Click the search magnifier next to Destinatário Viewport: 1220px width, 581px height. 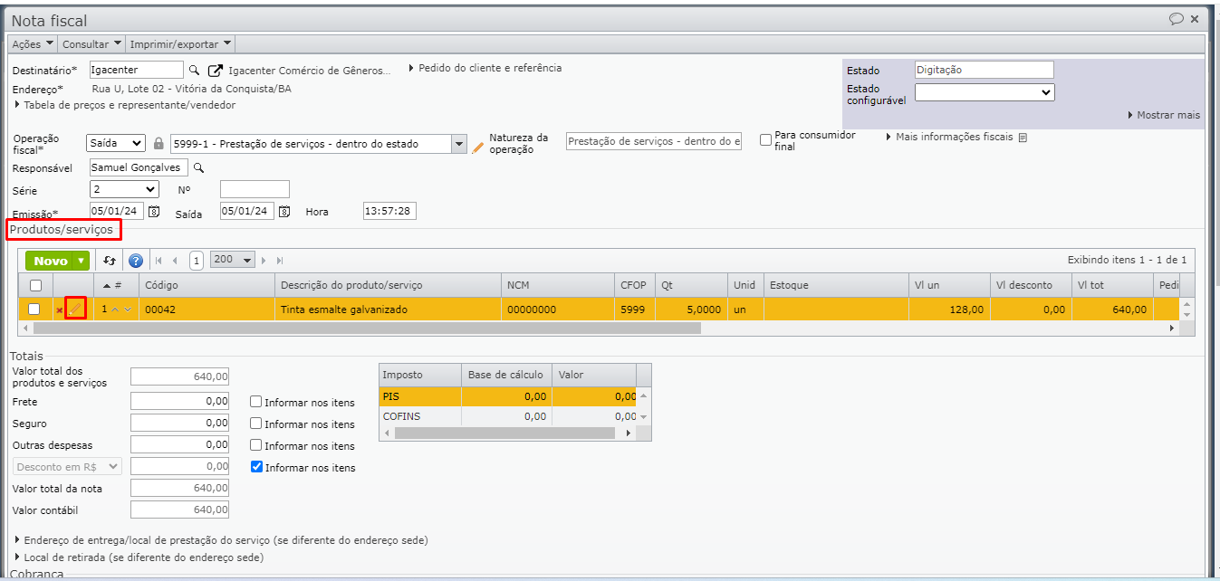[x=194, y=70]
